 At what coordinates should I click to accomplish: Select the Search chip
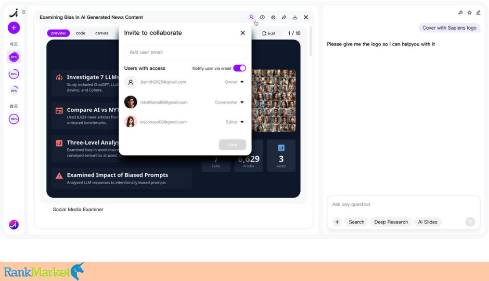[x=356, y=222]
